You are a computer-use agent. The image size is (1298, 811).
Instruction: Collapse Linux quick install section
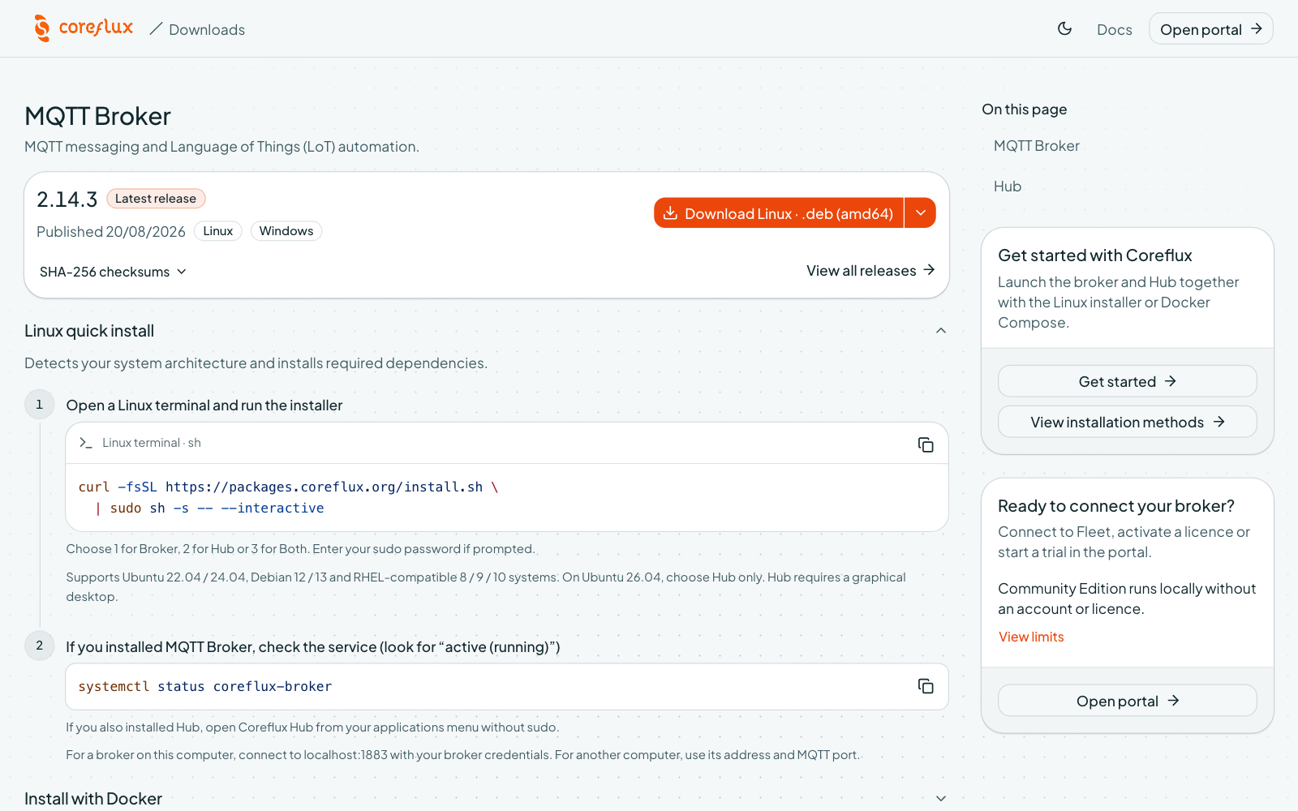(941, 330)
